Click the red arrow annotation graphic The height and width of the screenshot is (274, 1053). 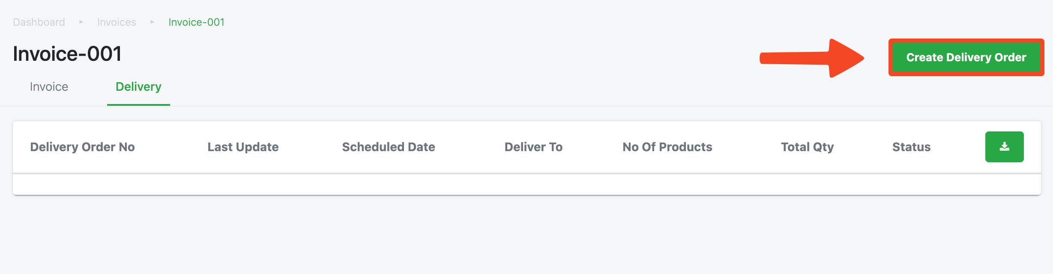tap(812, 58)
